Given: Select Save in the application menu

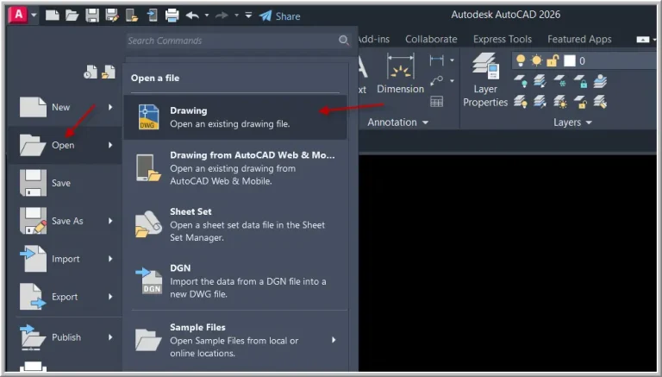Looking at the screenshot, I should 66,183.
